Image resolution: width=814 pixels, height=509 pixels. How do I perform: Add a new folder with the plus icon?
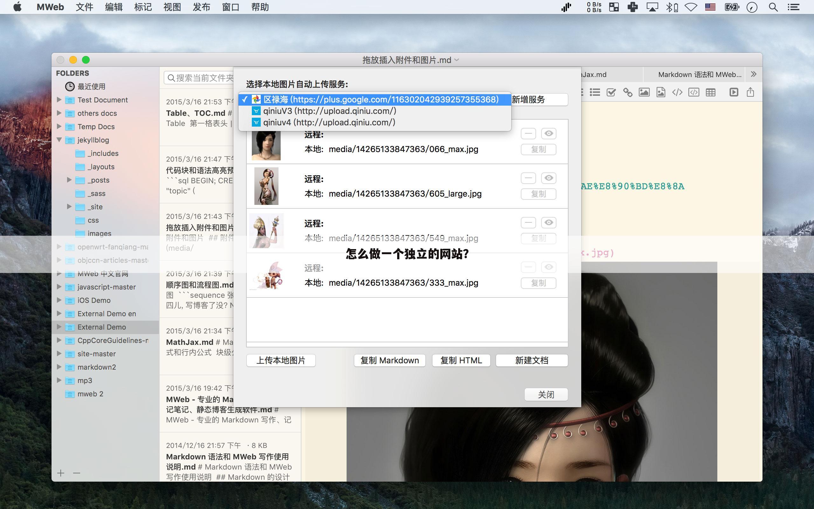pyautogui.click(x=60, y=473)
